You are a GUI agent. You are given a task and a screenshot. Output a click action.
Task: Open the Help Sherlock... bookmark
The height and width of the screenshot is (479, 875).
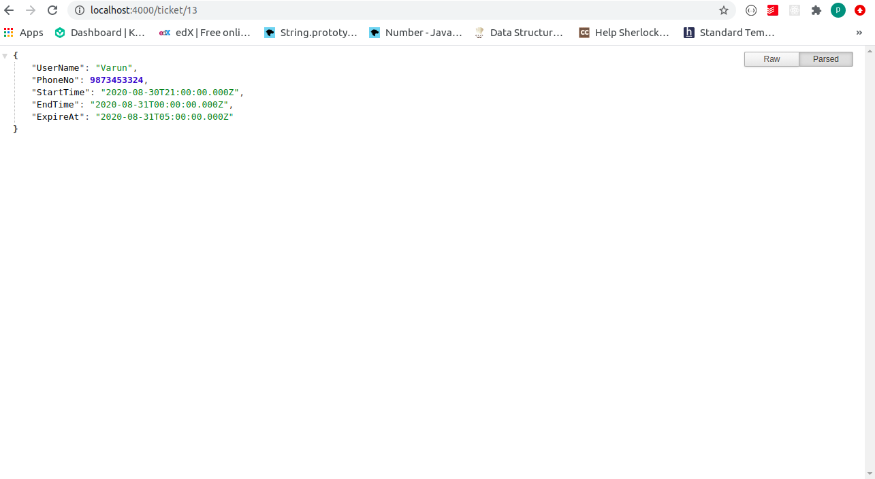tap(624, 32)
